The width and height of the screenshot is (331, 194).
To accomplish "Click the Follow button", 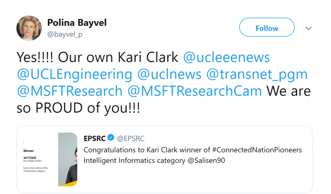I will point(267,27).
